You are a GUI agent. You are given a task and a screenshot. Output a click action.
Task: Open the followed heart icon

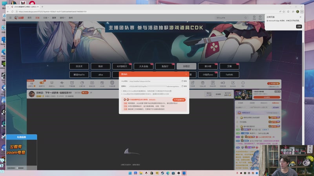[260, 18]
